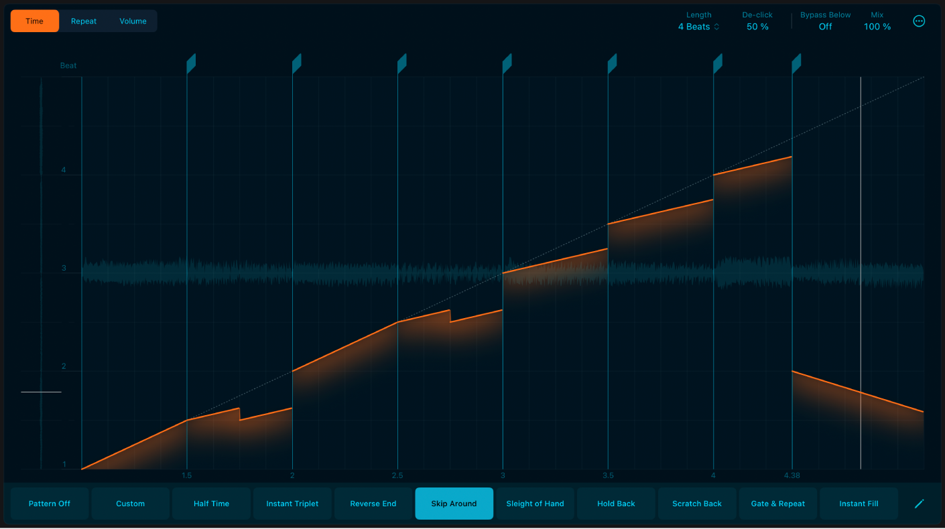Select the pencil pattern editing tool

(x=919, y=504)
